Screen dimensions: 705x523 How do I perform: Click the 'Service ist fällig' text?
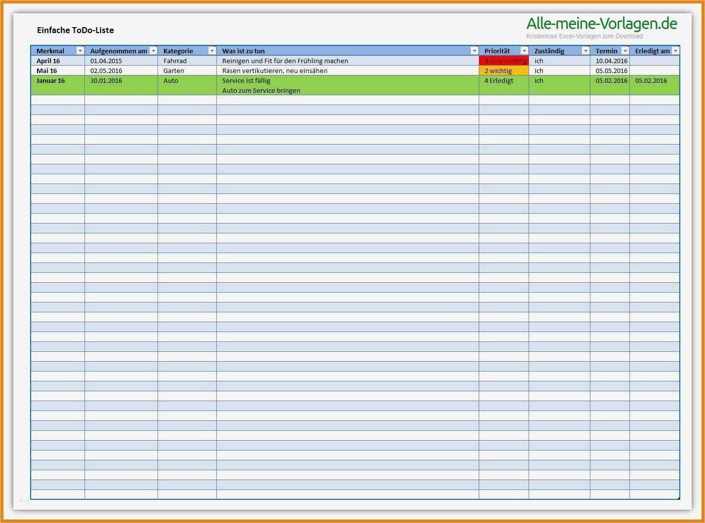tap(246, 80)
